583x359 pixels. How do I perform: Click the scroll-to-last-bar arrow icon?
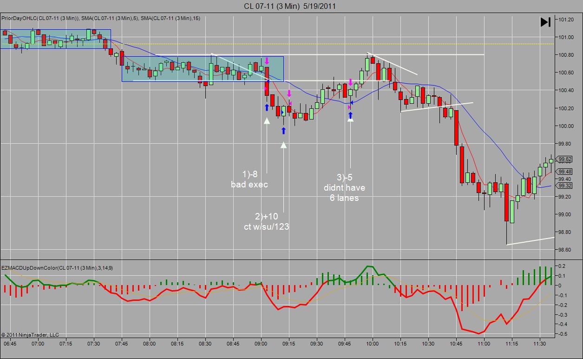tap(545, 22)
